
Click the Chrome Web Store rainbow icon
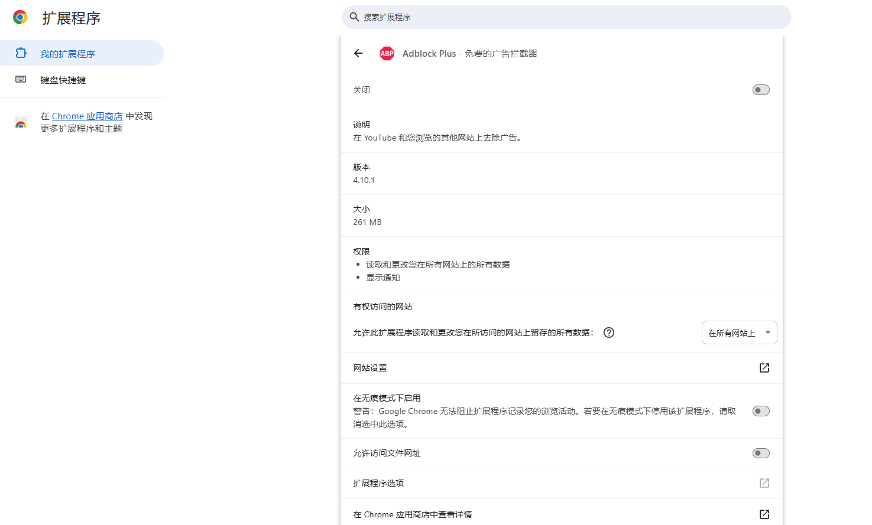pyautogui.click(x=21, y=122)
